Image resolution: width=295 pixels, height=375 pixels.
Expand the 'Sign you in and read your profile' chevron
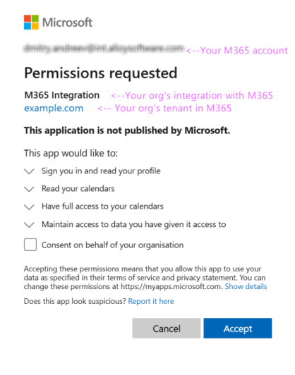coord(29,171)
